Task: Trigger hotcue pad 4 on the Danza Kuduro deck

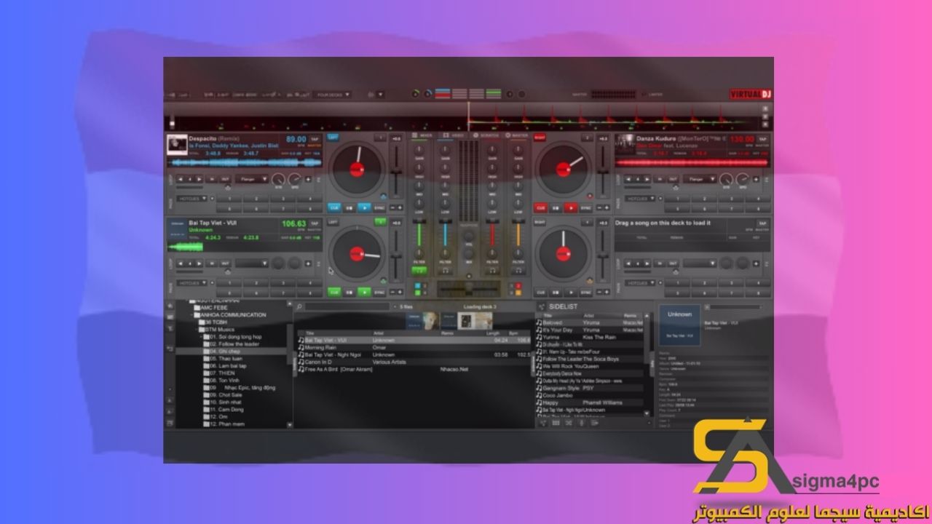Action: (758, 198)
